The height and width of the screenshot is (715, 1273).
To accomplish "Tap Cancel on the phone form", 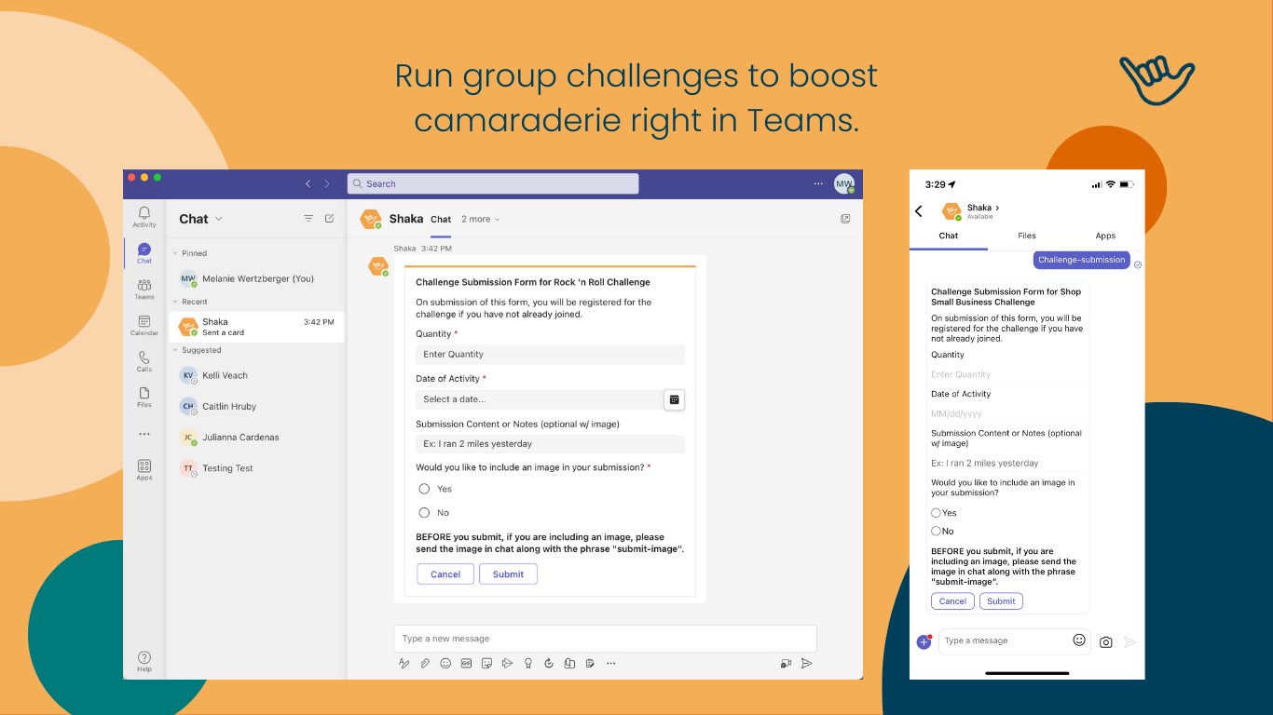I will pyautogui.click(x=952, y=601).
